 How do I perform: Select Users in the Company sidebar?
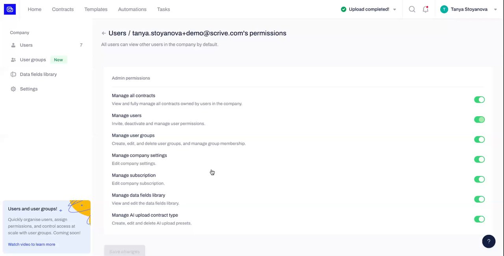tap(26, 45)
